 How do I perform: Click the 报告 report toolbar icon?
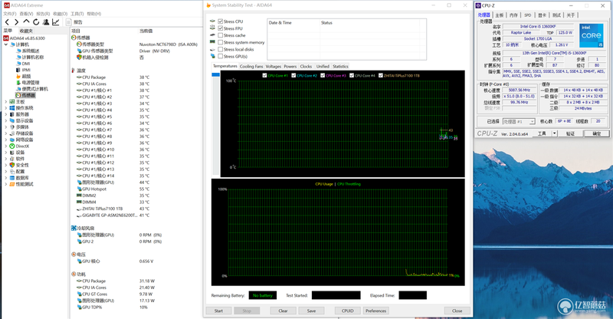pos(74,22)
